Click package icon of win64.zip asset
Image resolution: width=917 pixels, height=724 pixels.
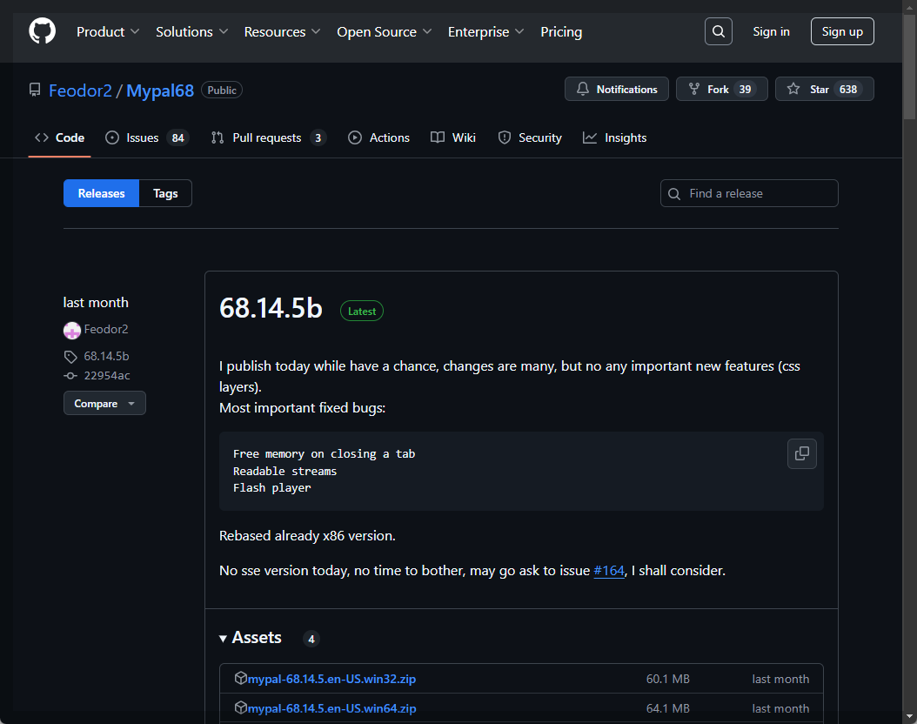point(240,707)
